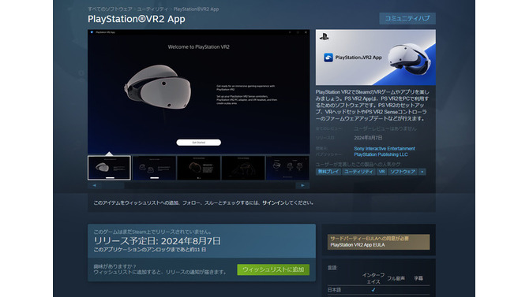Select the 無料プレイ tag
The width and height of the screenshot is (529, 297).
328,172
